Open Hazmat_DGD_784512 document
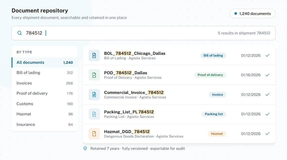 [127, 132]
